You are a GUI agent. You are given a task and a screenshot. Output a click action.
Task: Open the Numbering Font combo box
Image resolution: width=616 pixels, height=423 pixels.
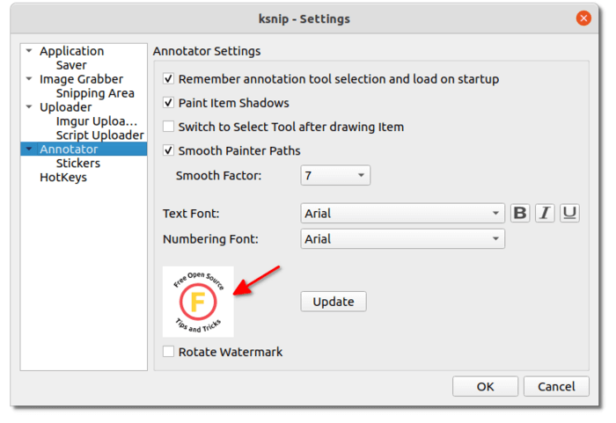click(402, 239)
